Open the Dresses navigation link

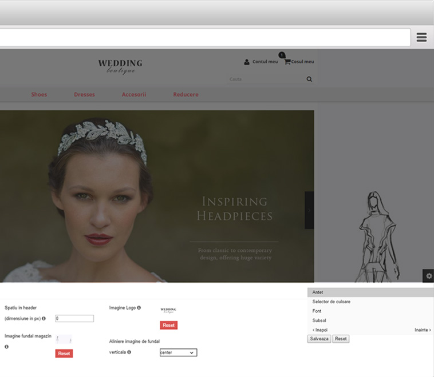[84, 94]
